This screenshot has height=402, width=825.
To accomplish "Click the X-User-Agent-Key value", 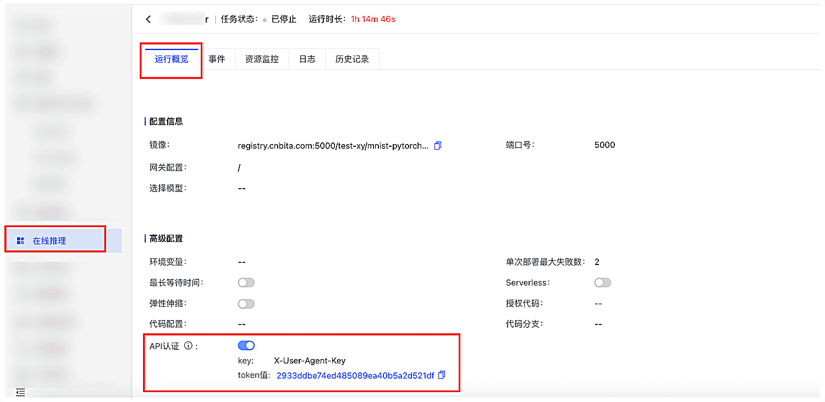I will 310,361.
